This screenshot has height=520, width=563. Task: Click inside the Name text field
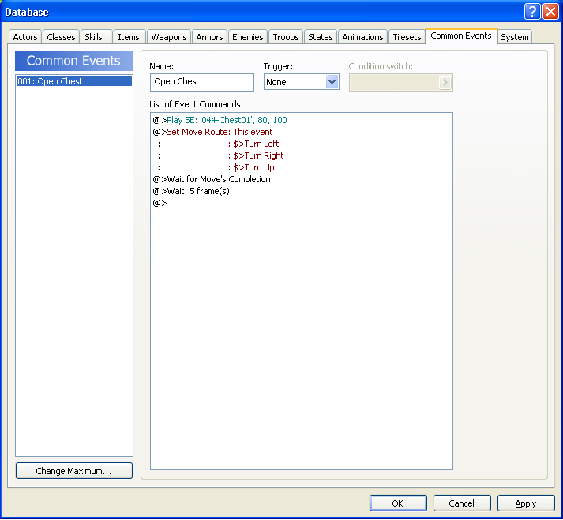[x=201, y=82]
